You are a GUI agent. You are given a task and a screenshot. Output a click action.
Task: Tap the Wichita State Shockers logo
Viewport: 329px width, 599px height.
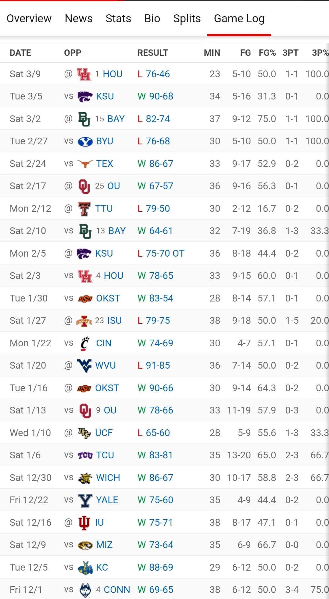tap(85, 478)
